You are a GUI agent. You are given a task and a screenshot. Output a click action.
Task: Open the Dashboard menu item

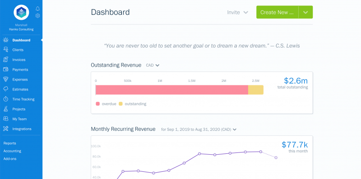point(21,40)
